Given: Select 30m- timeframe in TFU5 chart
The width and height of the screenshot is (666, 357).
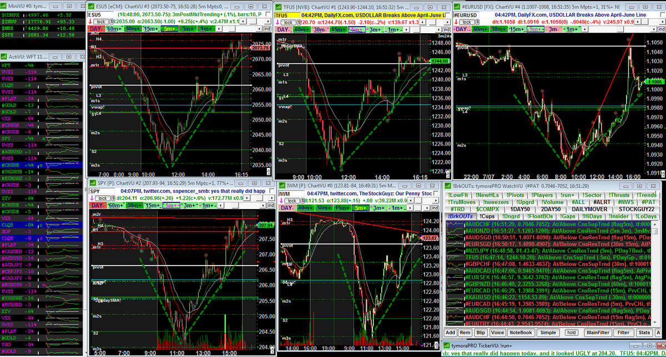Looking at the screenshot, I should click(320, 29).
